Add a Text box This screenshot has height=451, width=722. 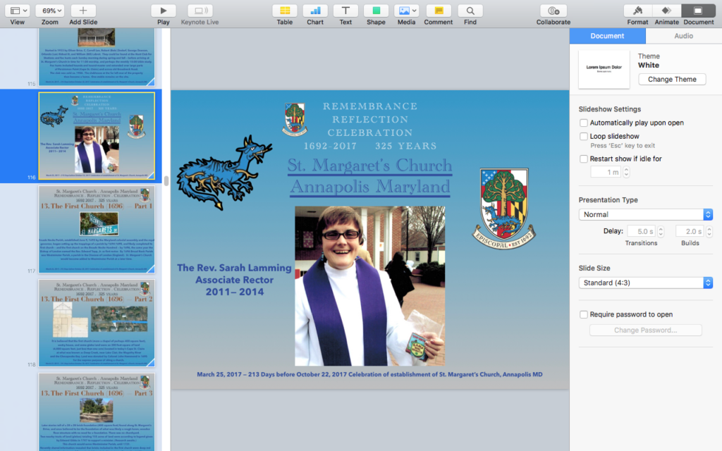[x=345, y=11]
